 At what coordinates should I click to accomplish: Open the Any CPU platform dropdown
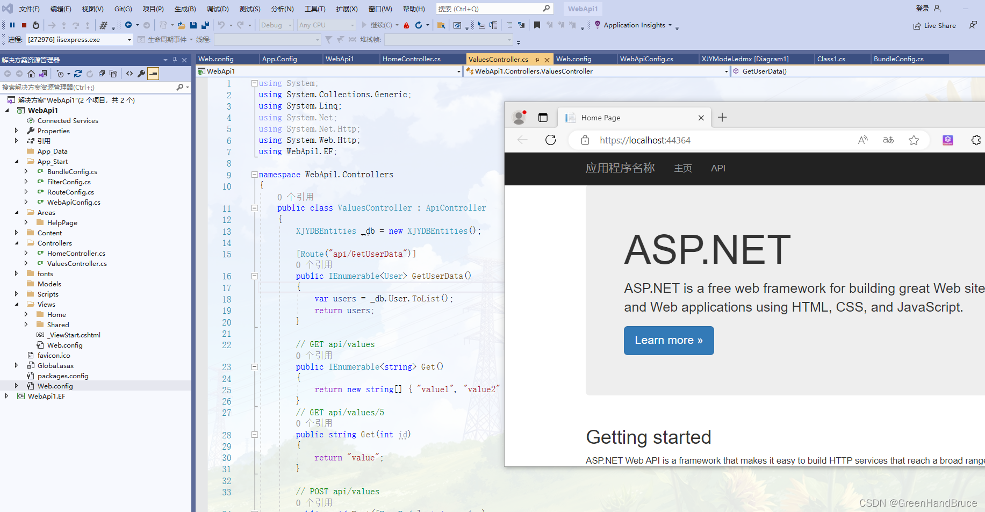(327, 25)
